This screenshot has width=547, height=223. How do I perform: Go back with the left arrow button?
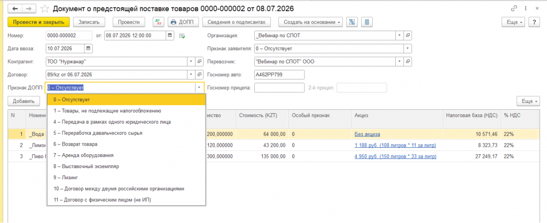point(15,9)
